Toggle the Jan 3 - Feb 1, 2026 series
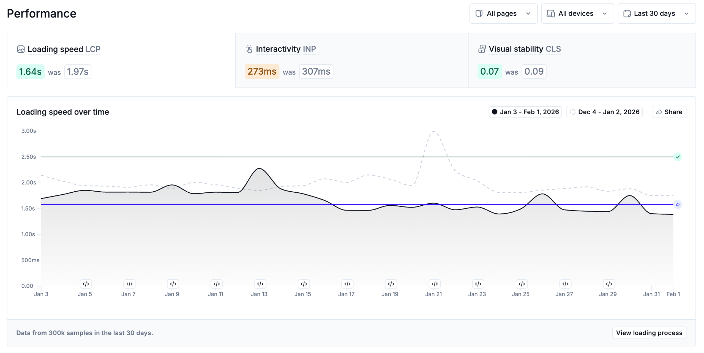The height and width of the screenshot is (353, 704). (x=525, y=112)
